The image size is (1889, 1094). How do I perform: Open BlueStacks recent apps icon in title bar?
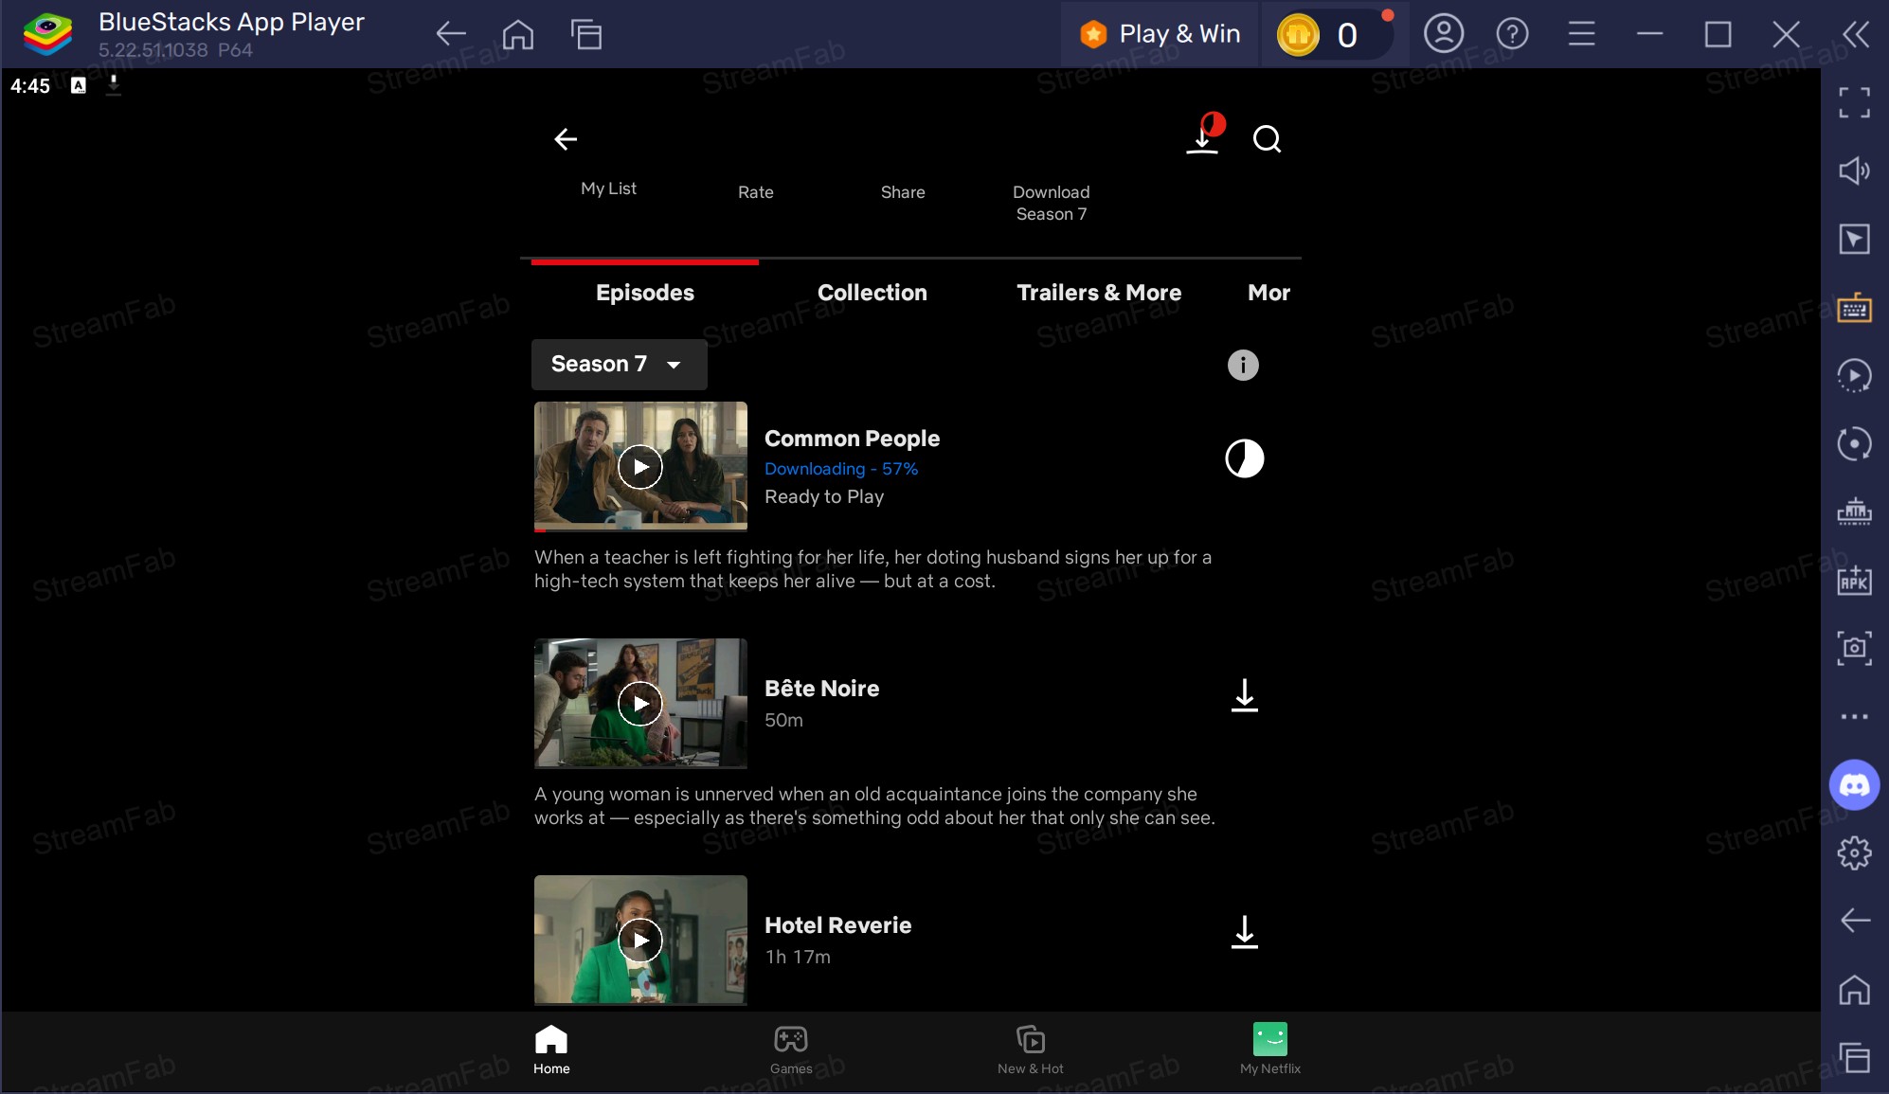click(586, 35)
